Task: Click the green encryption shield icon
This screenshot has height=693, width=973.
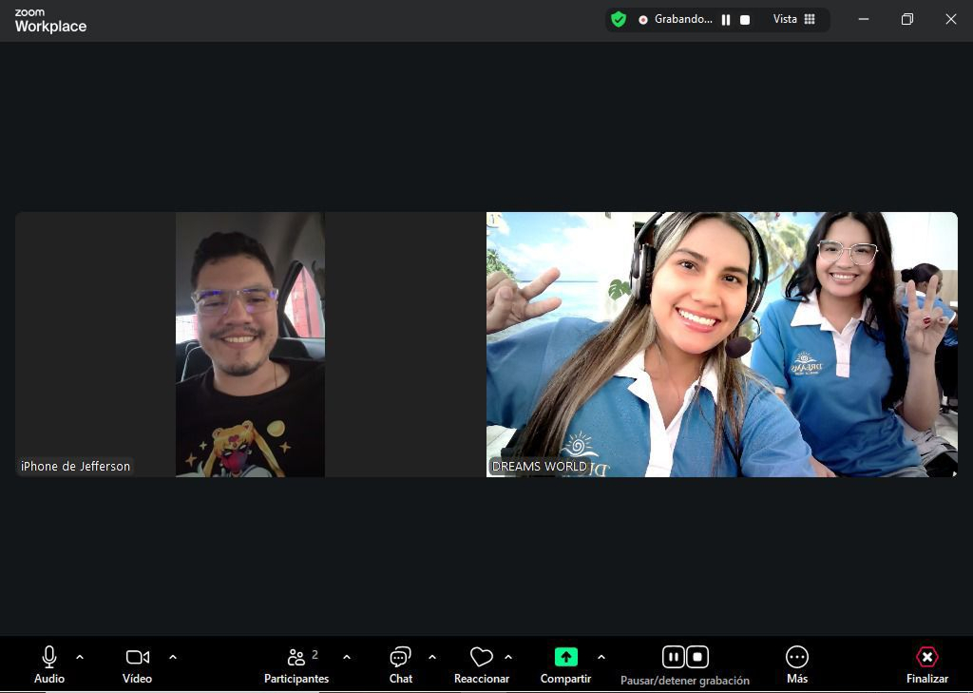Action: coord(619,19)
